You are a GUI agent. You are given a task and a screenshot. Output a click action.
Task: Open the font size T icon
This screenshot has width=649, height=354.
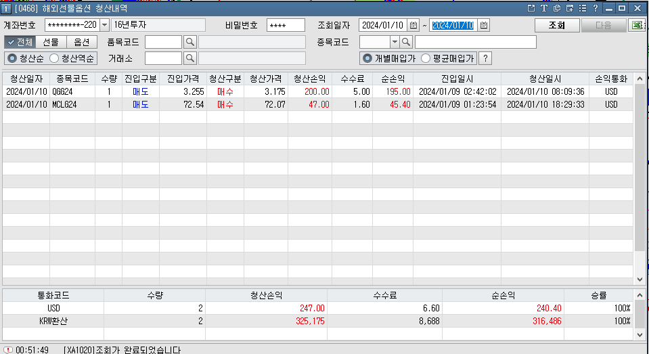pos(544,8)
